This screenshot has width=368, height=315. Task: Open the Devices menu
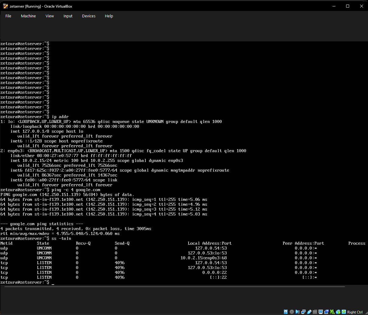pyautogui.click(x=89, y=16)
